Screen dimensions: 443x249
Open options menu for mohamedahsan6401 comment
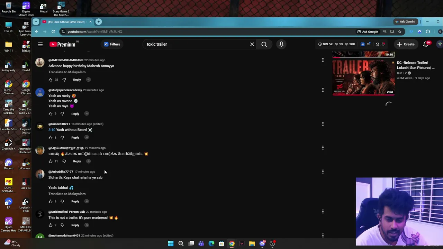pos(323,236)
